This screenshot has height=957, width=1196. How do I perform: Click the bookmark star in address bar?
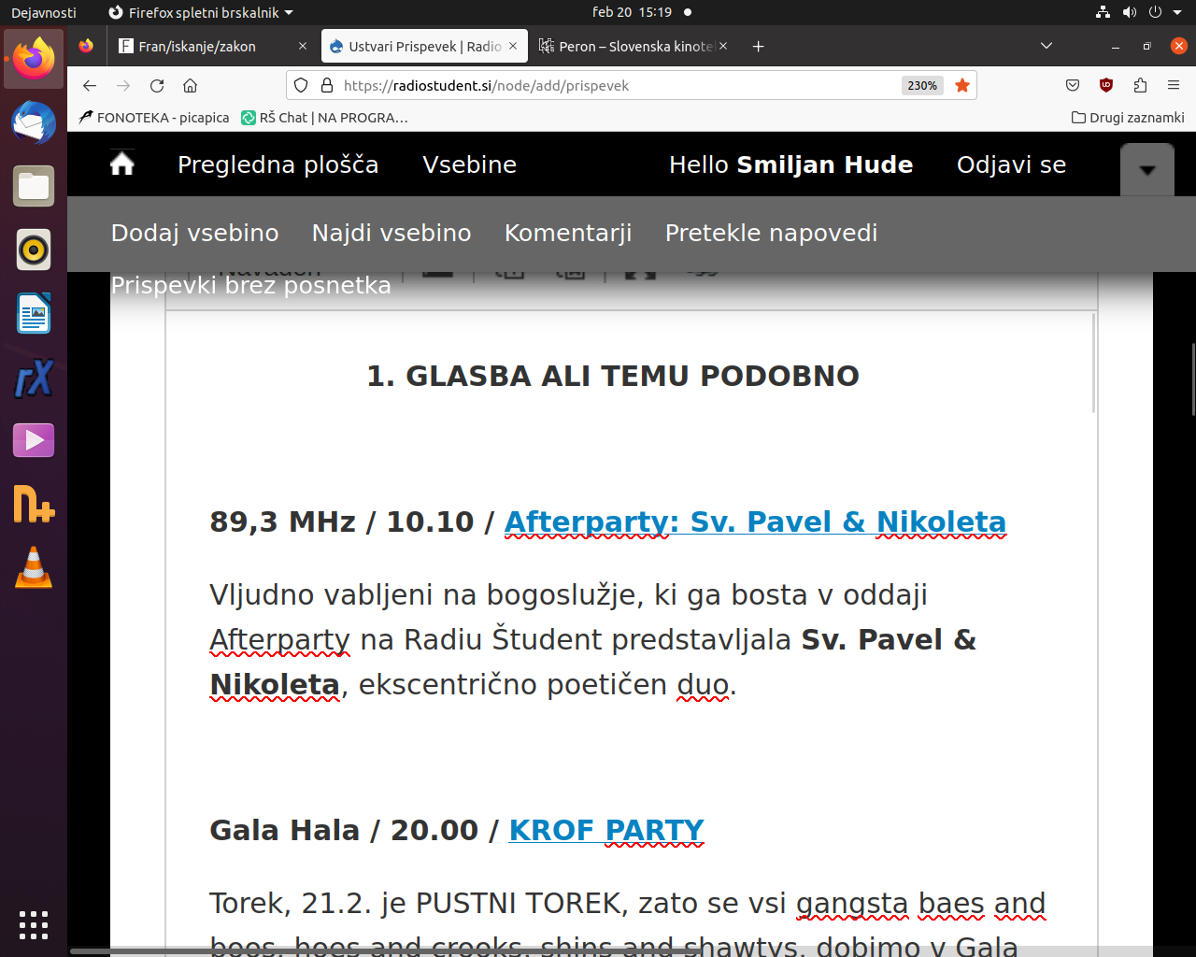click(x=962, y=86)
